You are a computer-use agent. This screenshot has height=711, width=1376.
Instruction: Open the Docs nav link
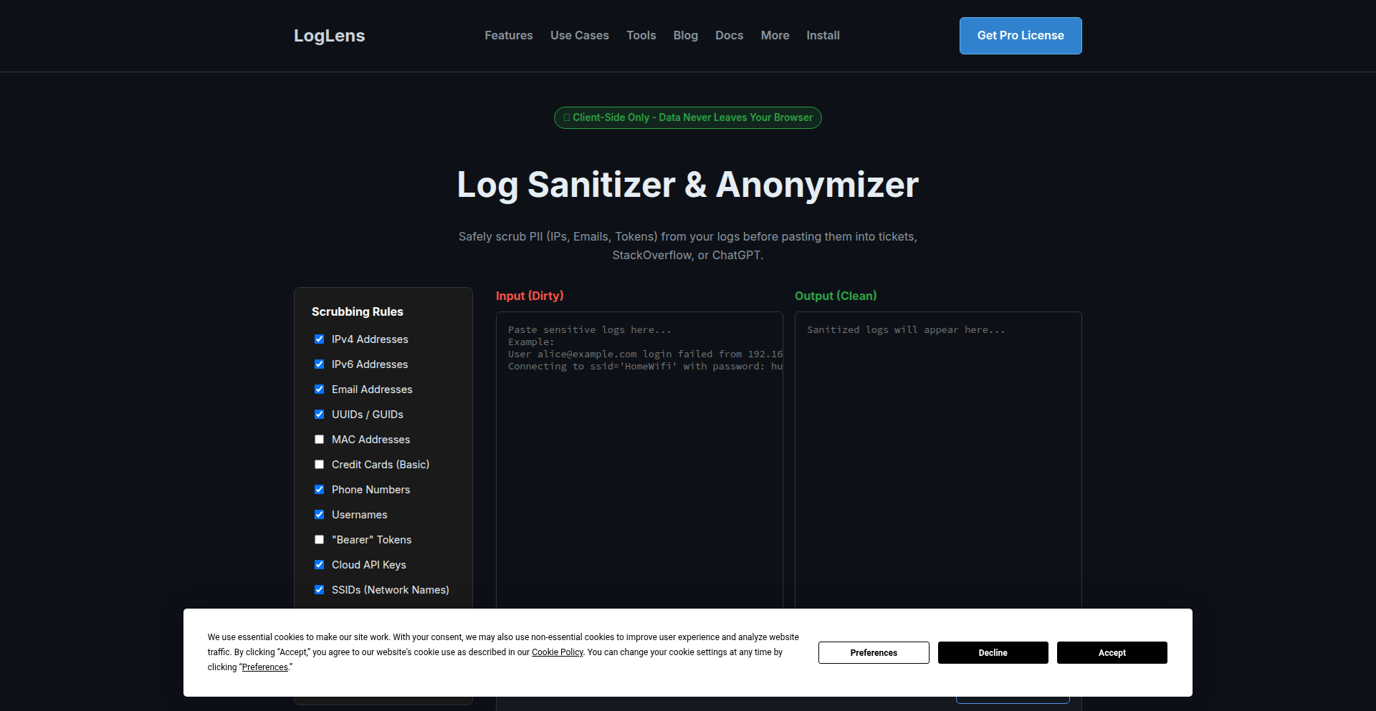(x=729, y=36)
